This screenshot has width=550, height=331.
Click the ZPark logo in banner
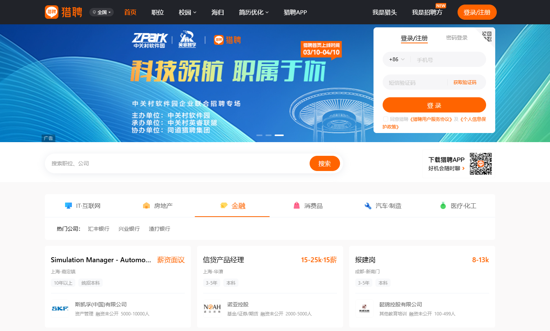[149, 40]
